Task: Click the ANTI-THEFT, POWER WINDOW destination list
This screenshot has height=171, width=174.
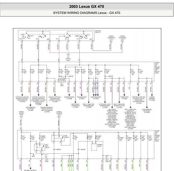Action: [x=112, y=118]
